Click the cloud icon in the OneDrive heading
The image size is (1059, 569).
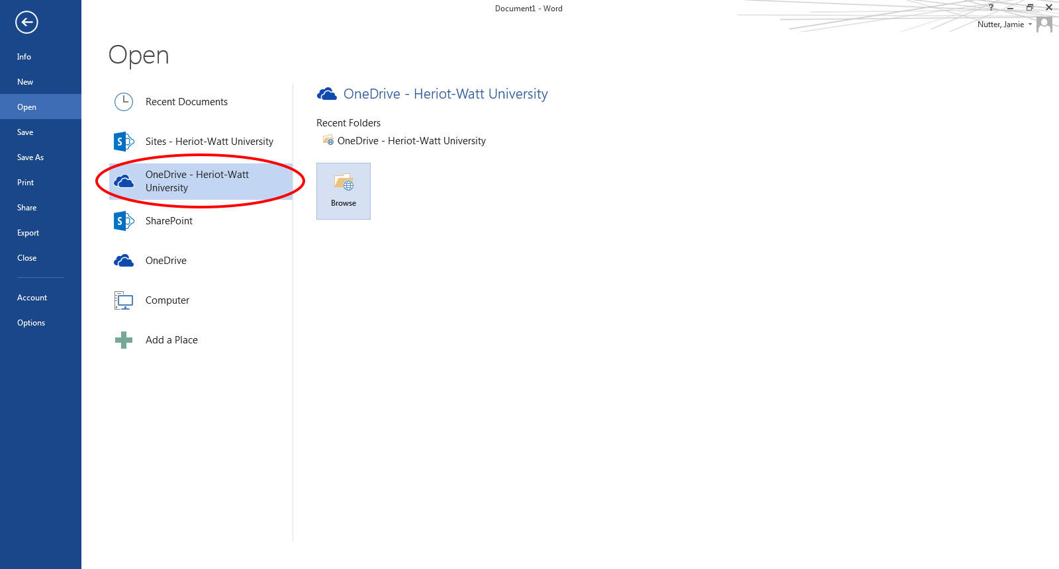click(x=327, y=94)
